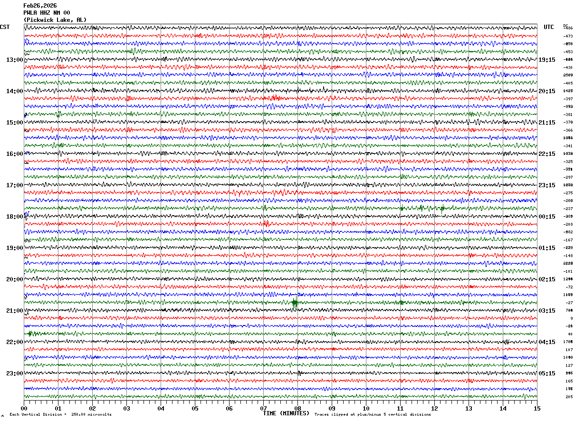The width and height of the screenshot is (575, 421).
Task: Select the 04:15 UTC time label
Action: click(547, 342)
